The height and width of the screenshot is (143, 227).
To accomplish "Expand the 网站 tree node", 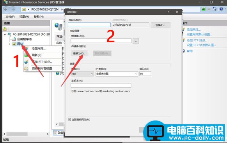I will click(x=9, y=44).
